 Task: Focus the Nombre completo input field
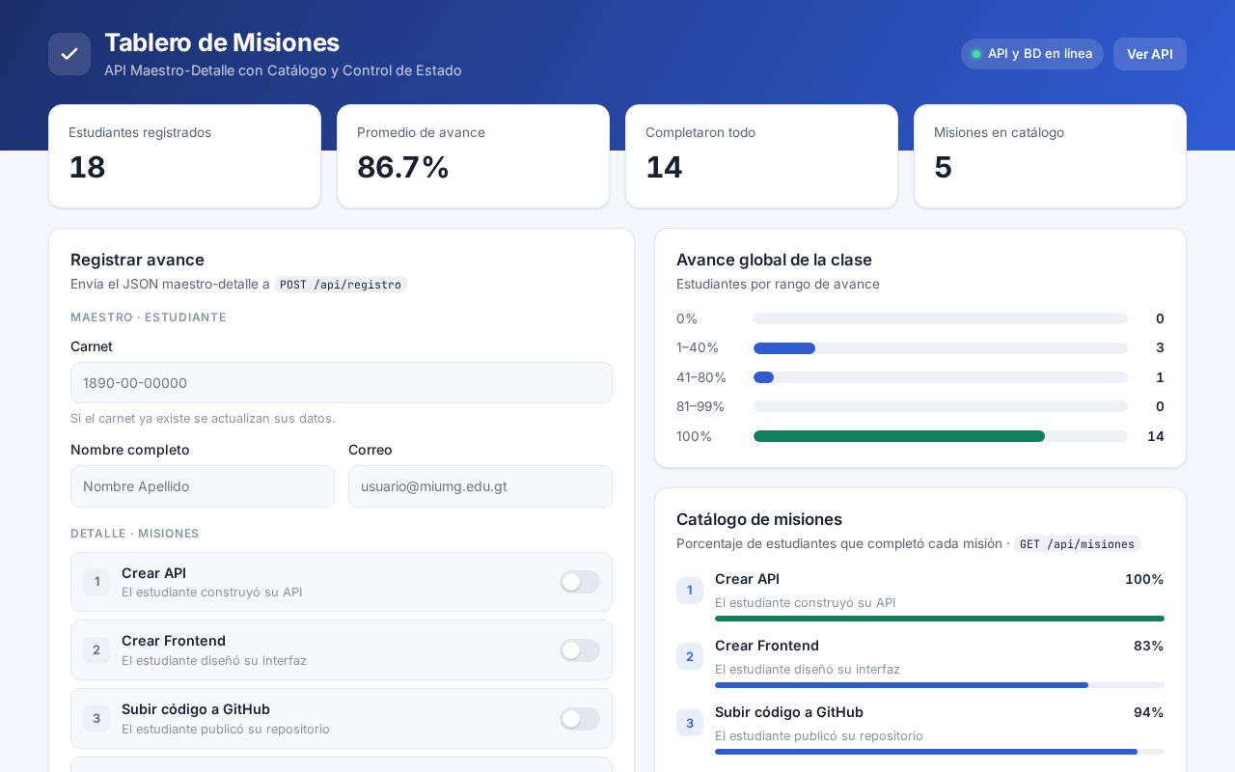pos(203,486)
